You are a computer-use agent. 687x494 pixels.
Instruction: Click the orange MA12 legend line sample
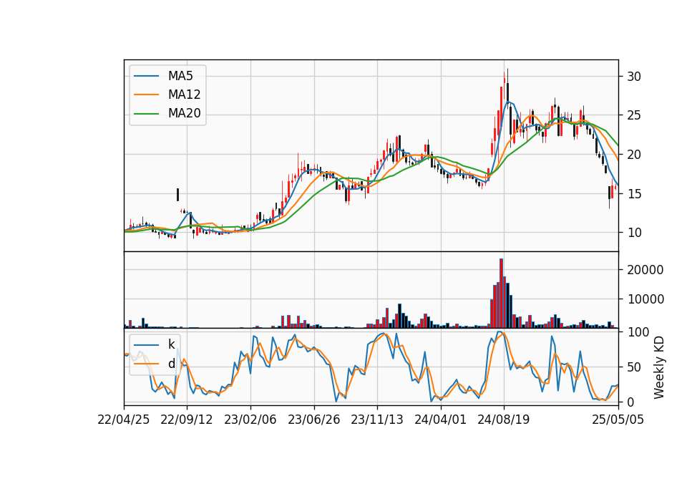146,95
